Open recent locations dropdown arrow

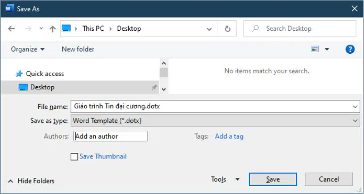(42, 29)
